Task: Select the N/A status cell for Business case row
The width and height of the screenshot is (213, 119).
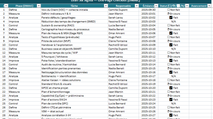Action: pyautogui.click(x=174, y=49)
